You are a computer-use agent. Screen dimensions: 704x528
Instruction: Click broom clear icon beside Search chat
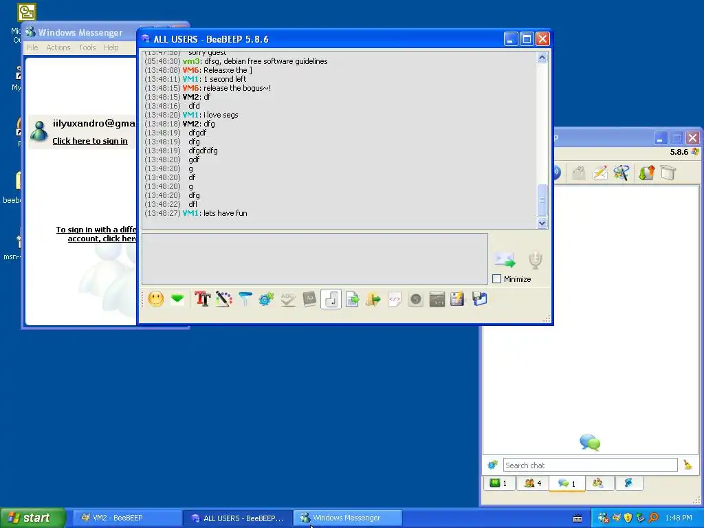click(687, 465)
